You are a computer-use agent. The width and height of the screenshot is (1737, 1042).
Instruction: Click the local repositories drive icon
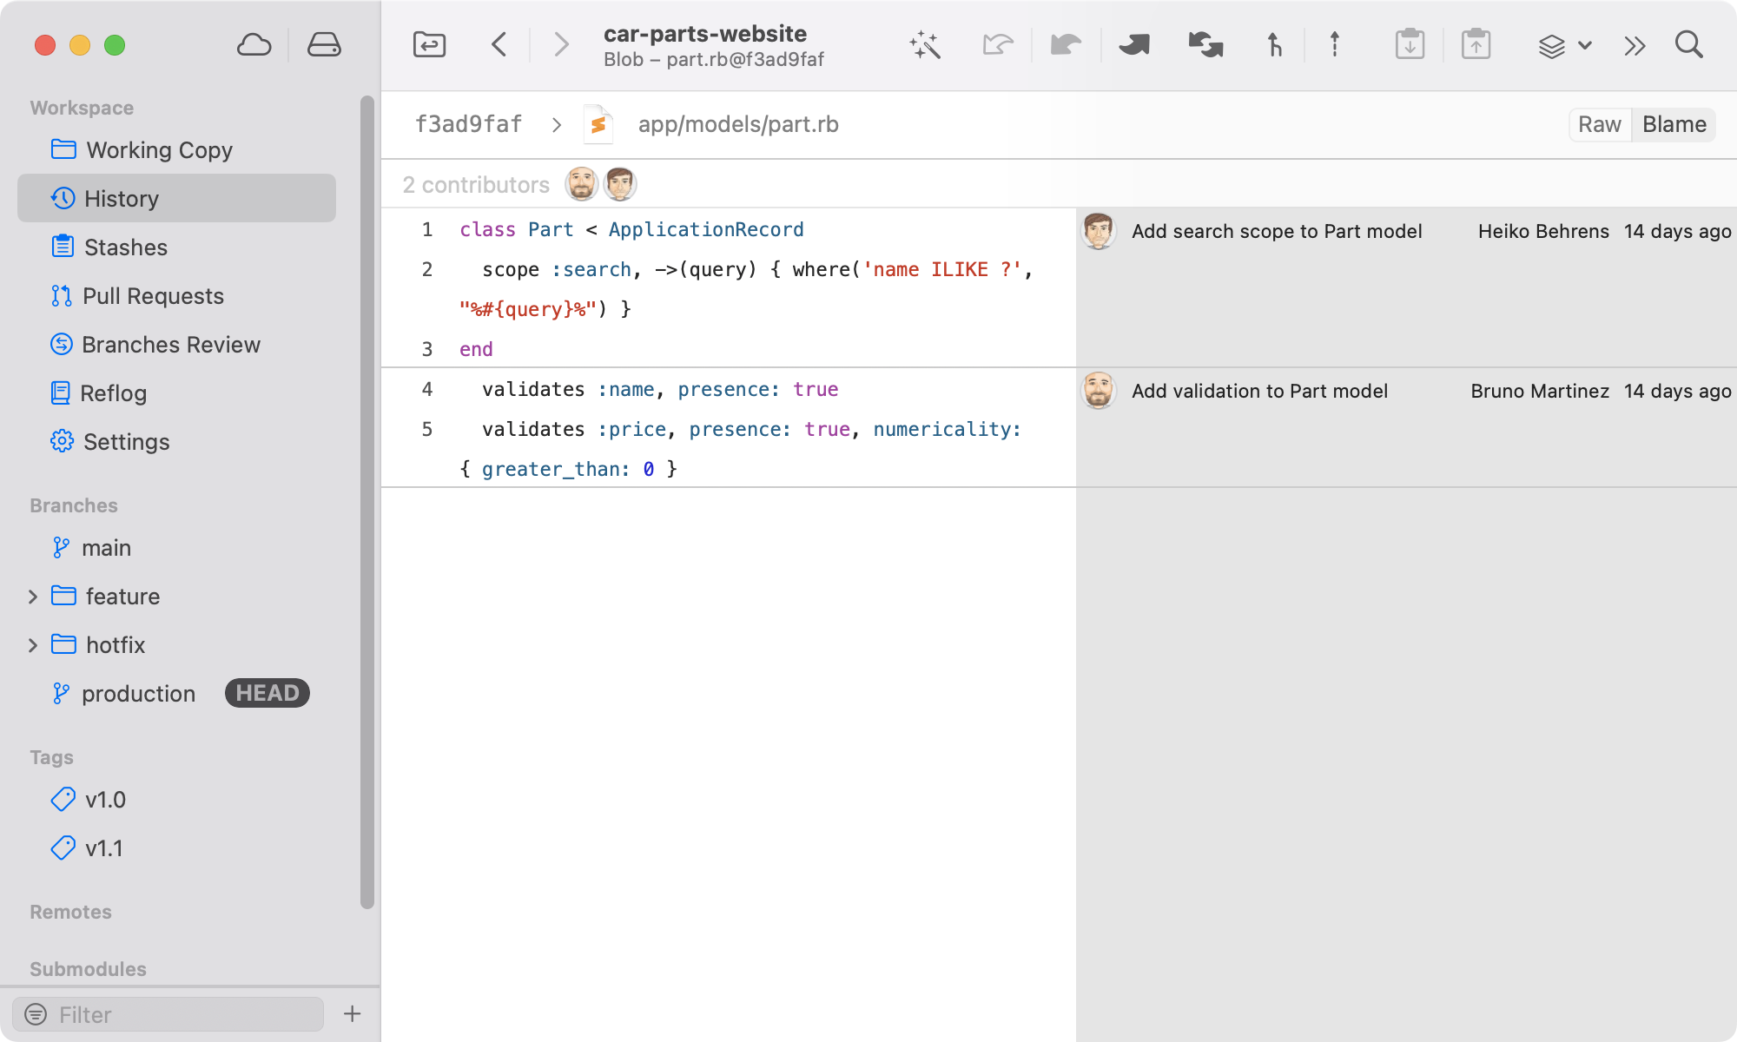pyautogui.click(x=324, y=45)
